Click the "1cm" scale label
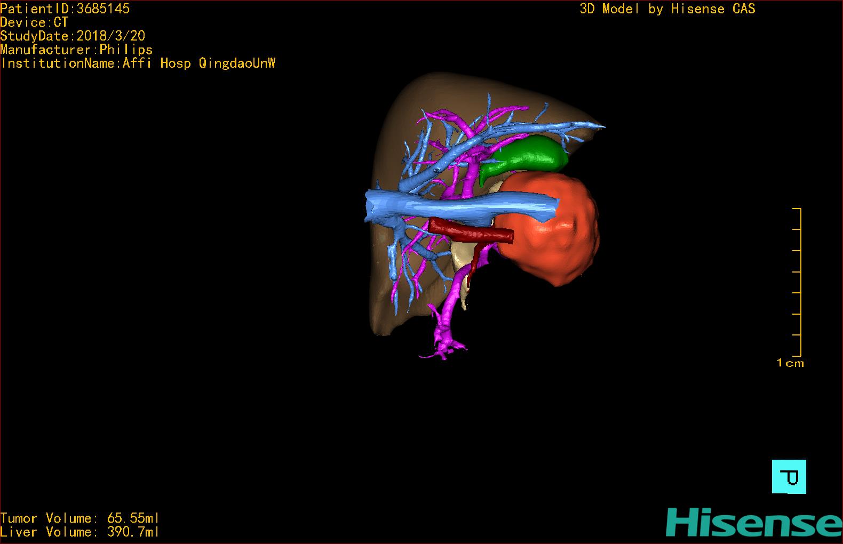The height and width of the screenshot is (544, 843). [790, 363]
